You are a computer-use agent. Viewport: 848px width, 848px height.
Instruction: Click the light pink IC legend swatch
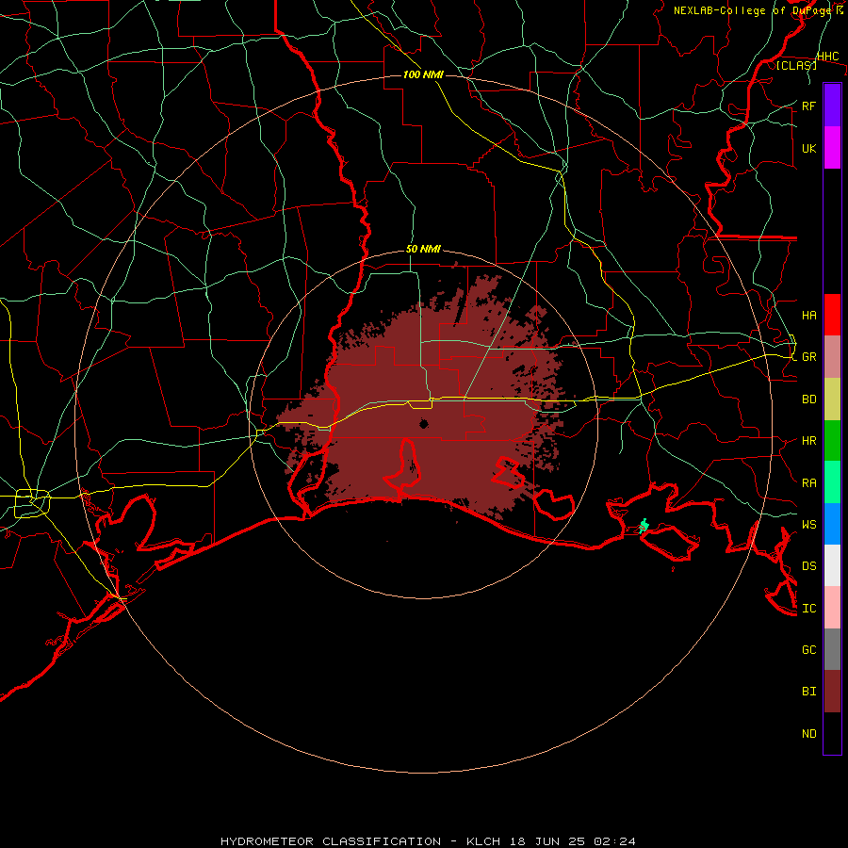pos(832,608)
